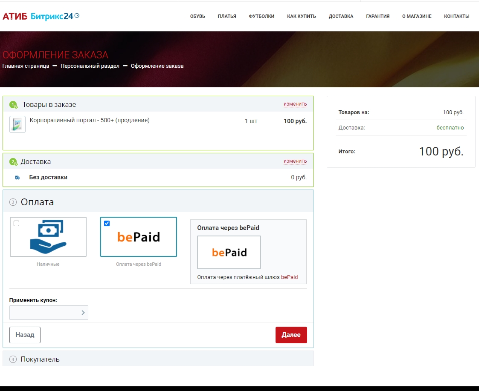Click product name Корпоративный портал - 500+ (продление)
The image size is (479, 391).
90,120
